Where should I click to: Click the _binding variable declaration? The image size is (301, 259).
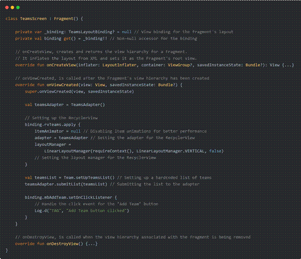tap(54, 32)
